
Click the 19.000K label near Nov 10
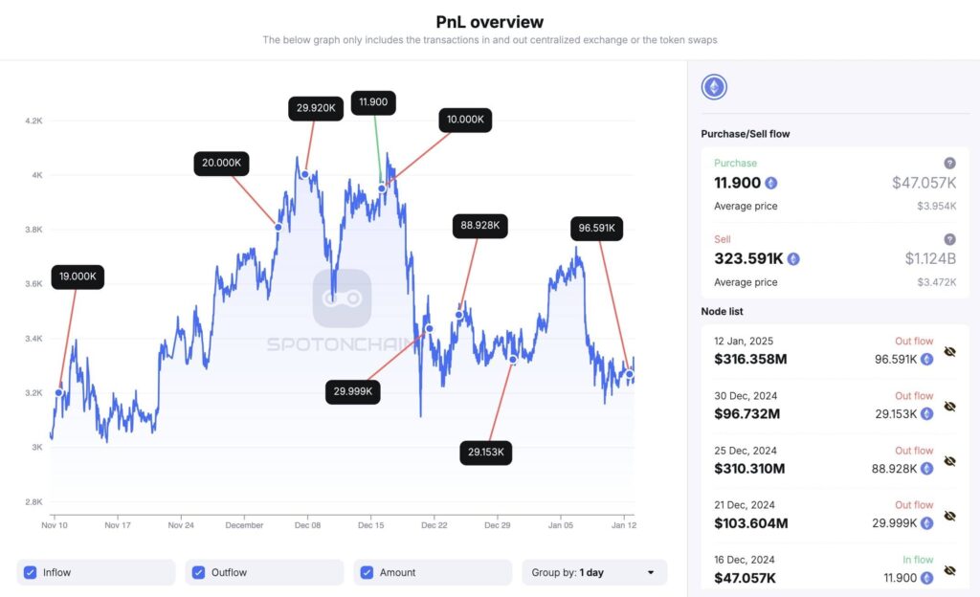click(x=78, y=276)
